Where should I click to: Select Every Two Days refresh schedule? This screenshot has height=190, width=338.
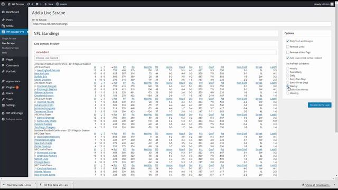pos(287,79)
